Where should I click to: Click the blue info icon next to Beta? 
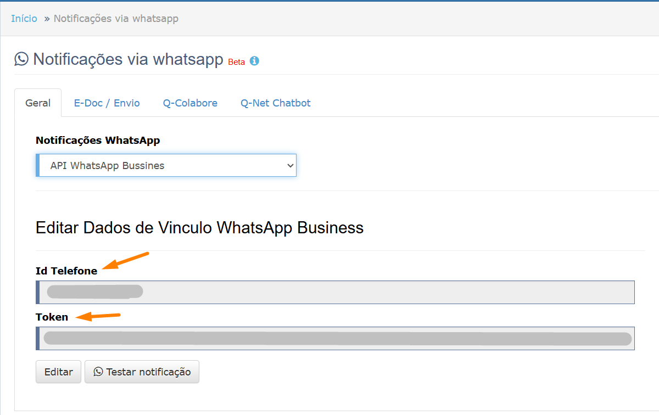(254, 61)
